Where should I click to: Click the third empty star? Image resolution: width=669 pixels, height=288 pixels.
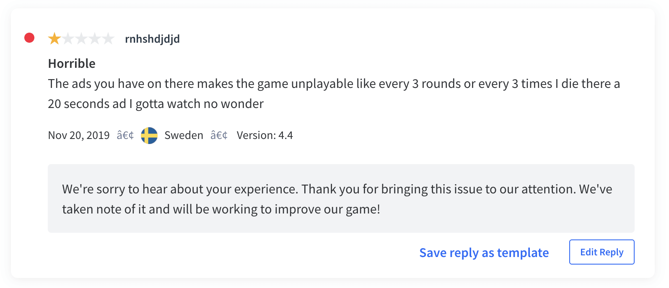[x=81, y=39]
